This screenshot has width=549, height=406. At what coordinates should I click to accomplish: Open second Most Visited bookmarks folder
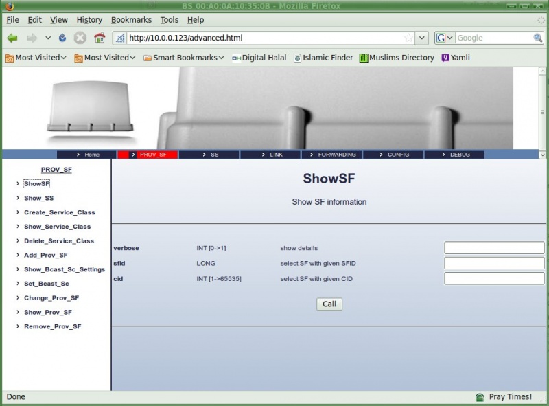(105, 58)
